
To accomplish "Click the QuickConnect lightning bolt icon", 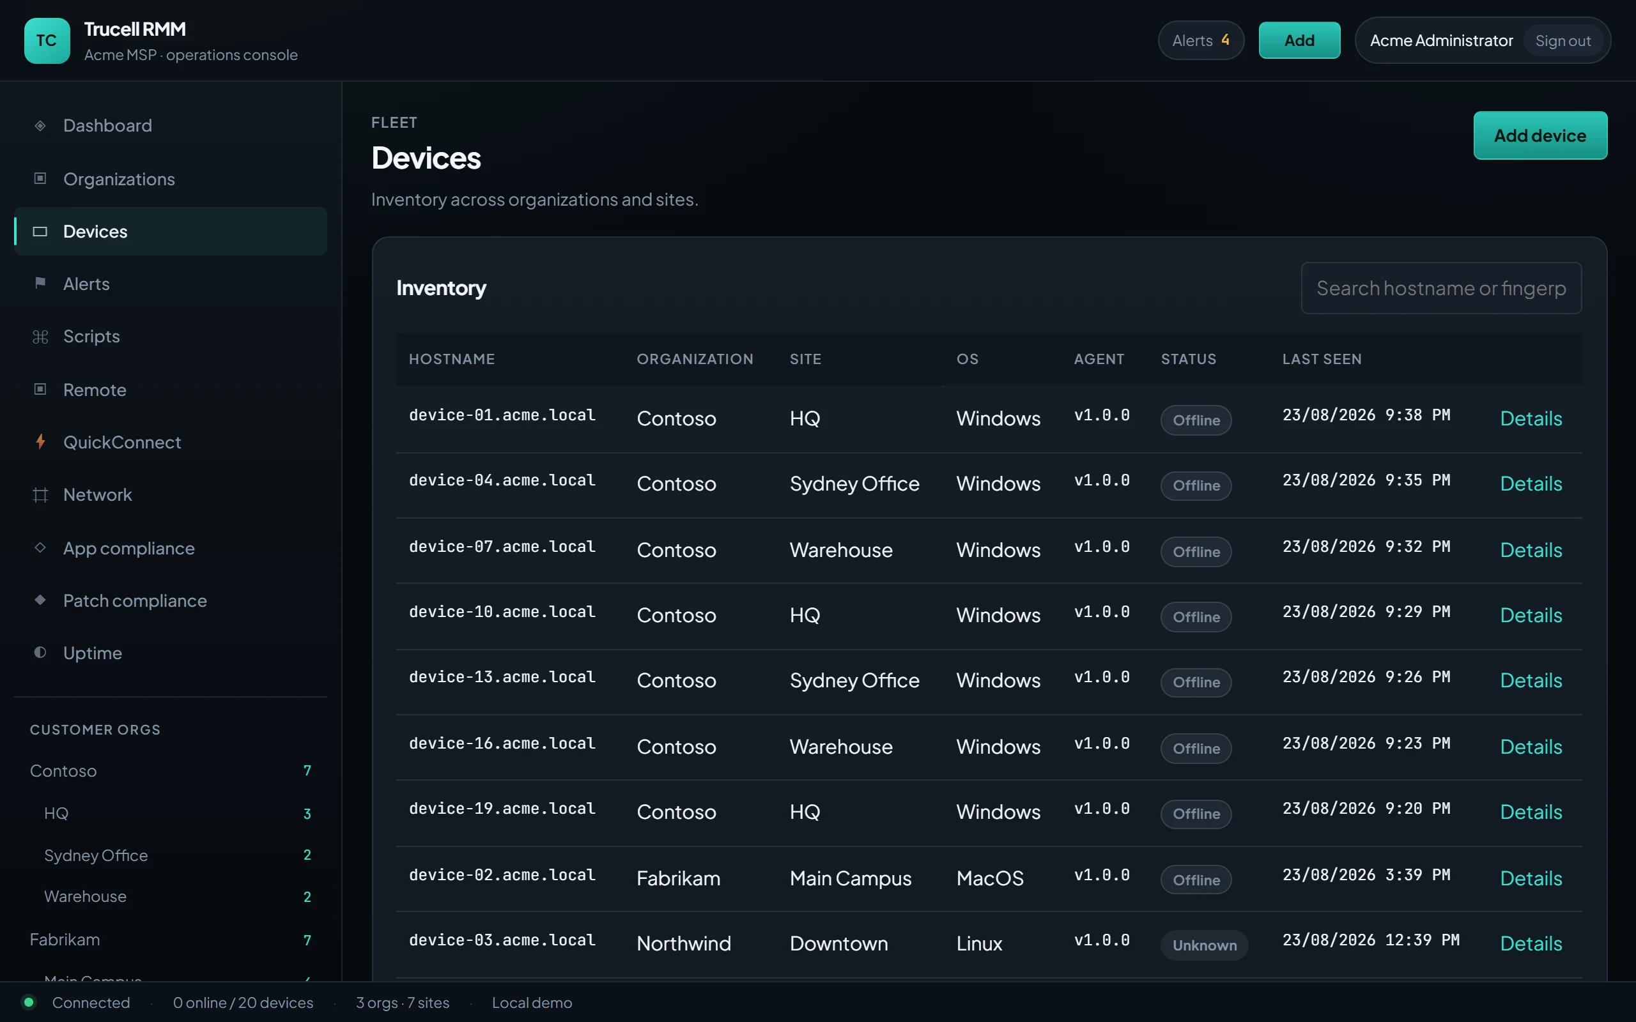I will click(x=40, y=442).
